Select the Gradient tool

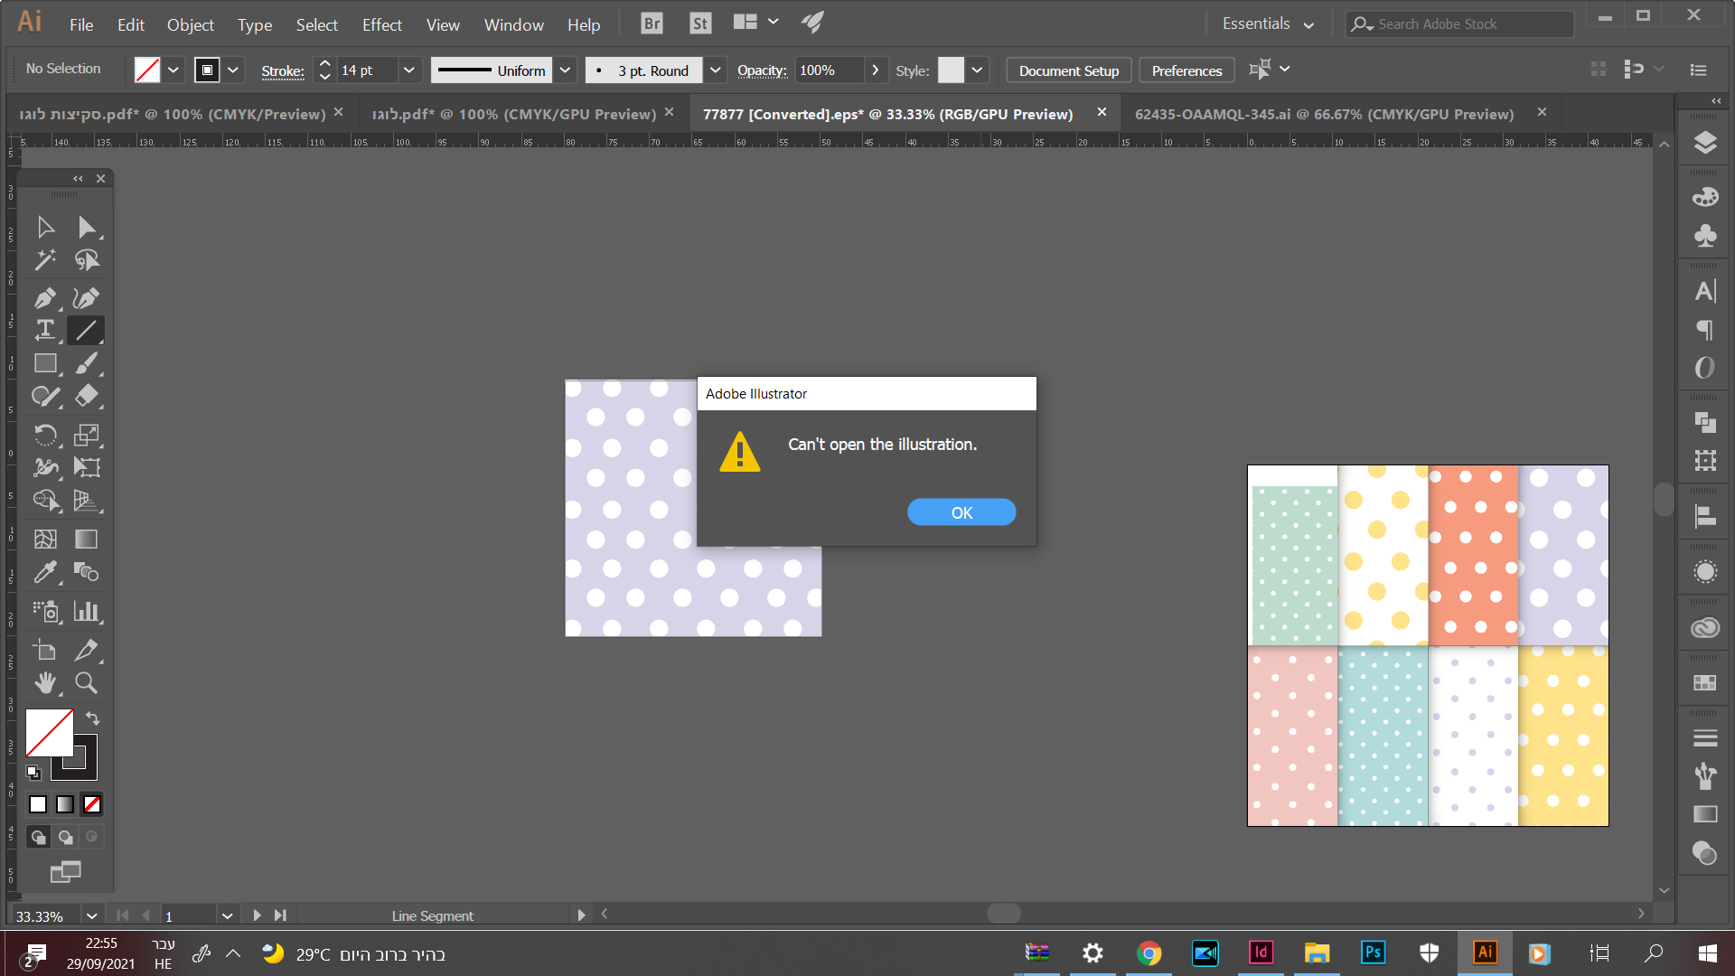[x=86, y=540]
